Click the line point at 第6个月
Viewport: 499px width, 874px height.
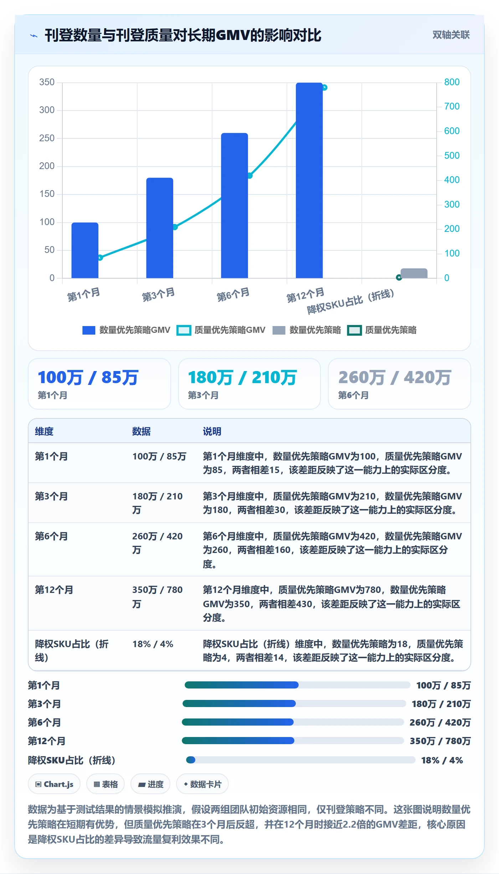[250, 176]
